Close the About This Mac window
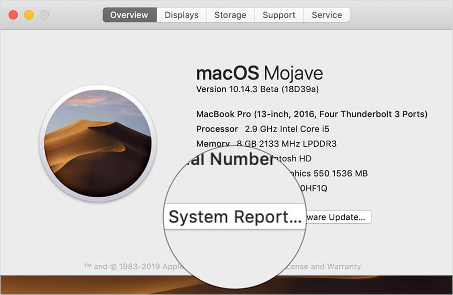This screenshot has width=453, height=295. point(13,15)
